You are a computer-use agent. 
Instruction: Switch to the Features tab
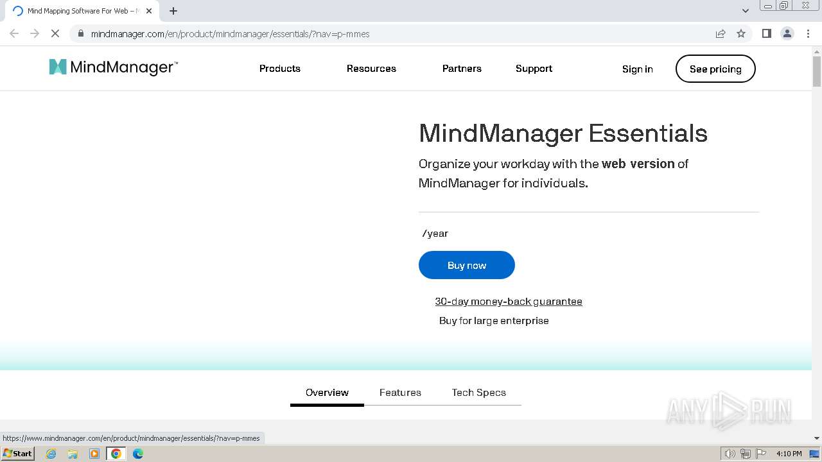(x=400, y=393)
